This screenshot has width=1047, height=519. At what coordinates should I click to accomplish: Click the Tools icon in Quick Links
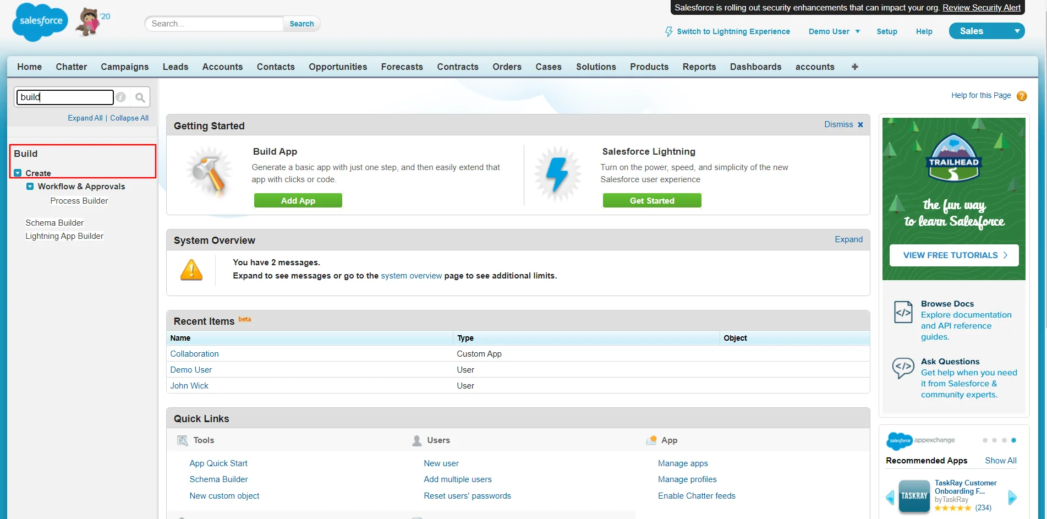click(x=182, y=440)
